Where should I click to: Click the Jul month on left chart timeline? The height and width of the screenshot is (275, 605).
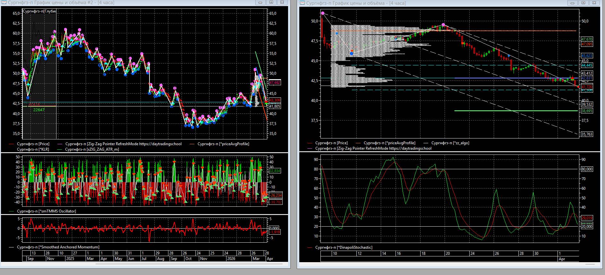click(144, 259)
